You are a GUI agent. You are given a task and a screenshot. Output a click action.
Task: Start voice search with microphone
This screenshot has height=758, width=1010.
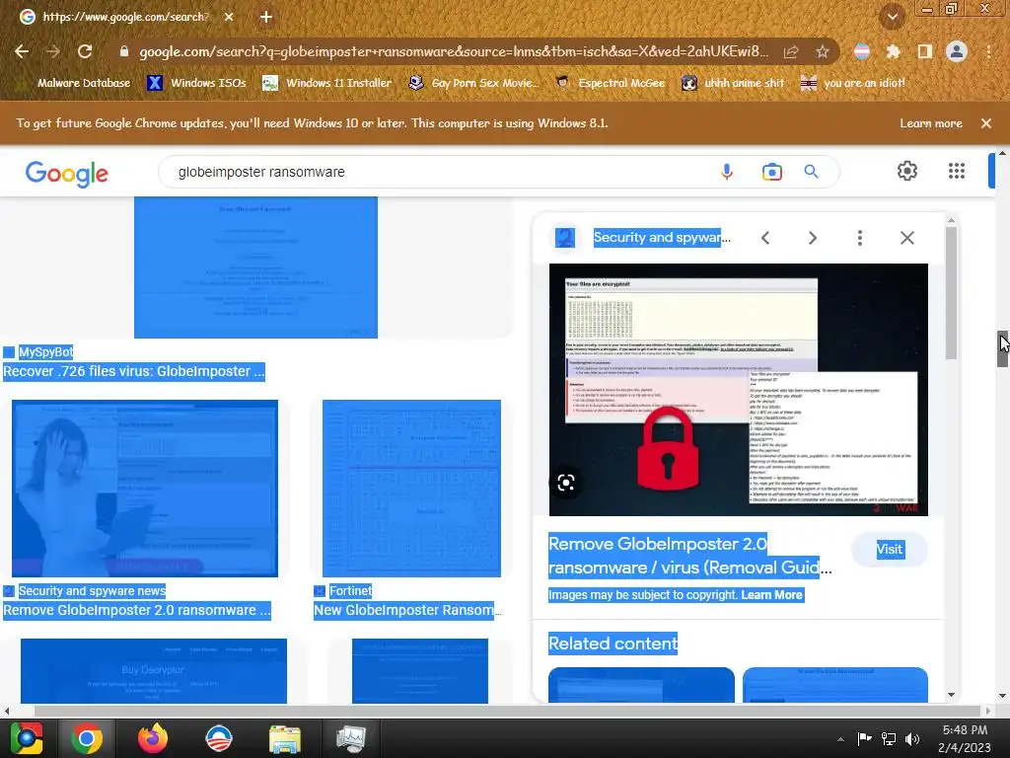pyautogui.click(x=727, y=172)
